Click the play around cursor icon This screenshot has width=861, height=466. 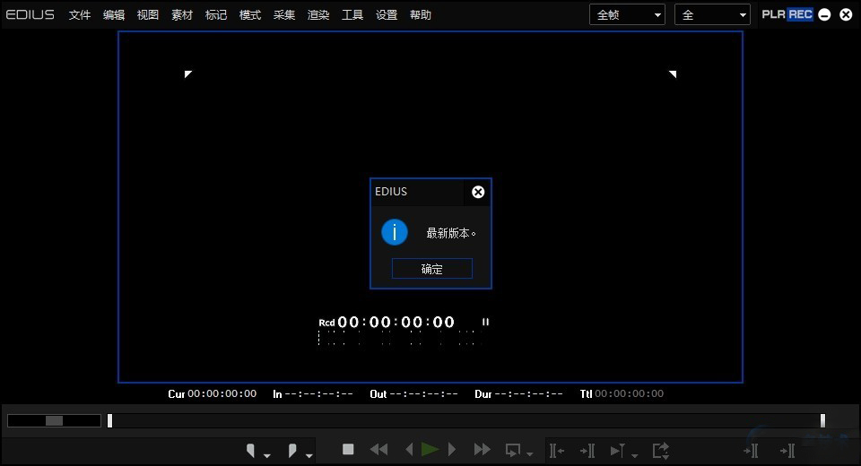618,451
